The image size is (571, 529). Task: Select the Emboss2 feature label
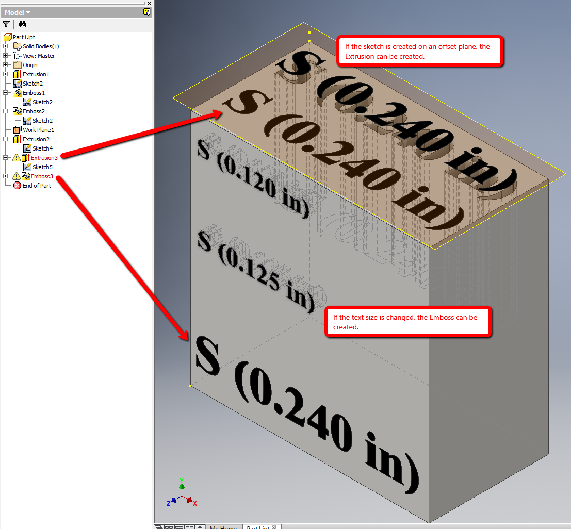point(34,111)
